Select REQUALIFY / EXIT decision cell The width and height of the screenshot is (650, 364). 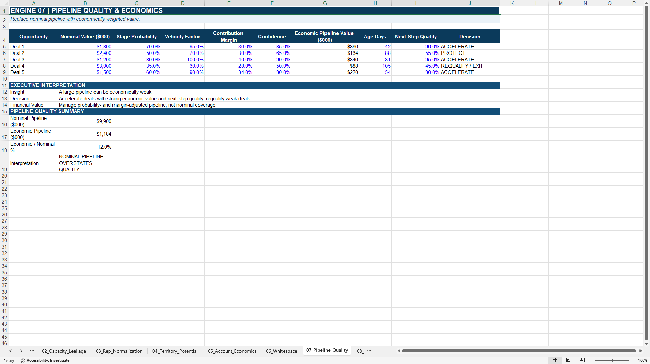tap(470, 66)
